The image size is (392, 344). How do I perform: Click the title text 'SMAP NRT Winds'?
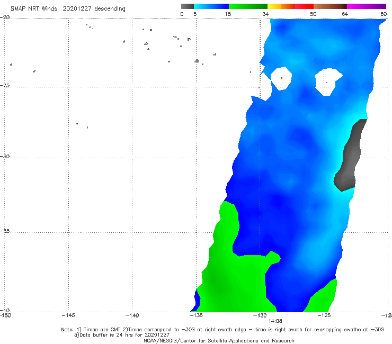tap(34, 8)
